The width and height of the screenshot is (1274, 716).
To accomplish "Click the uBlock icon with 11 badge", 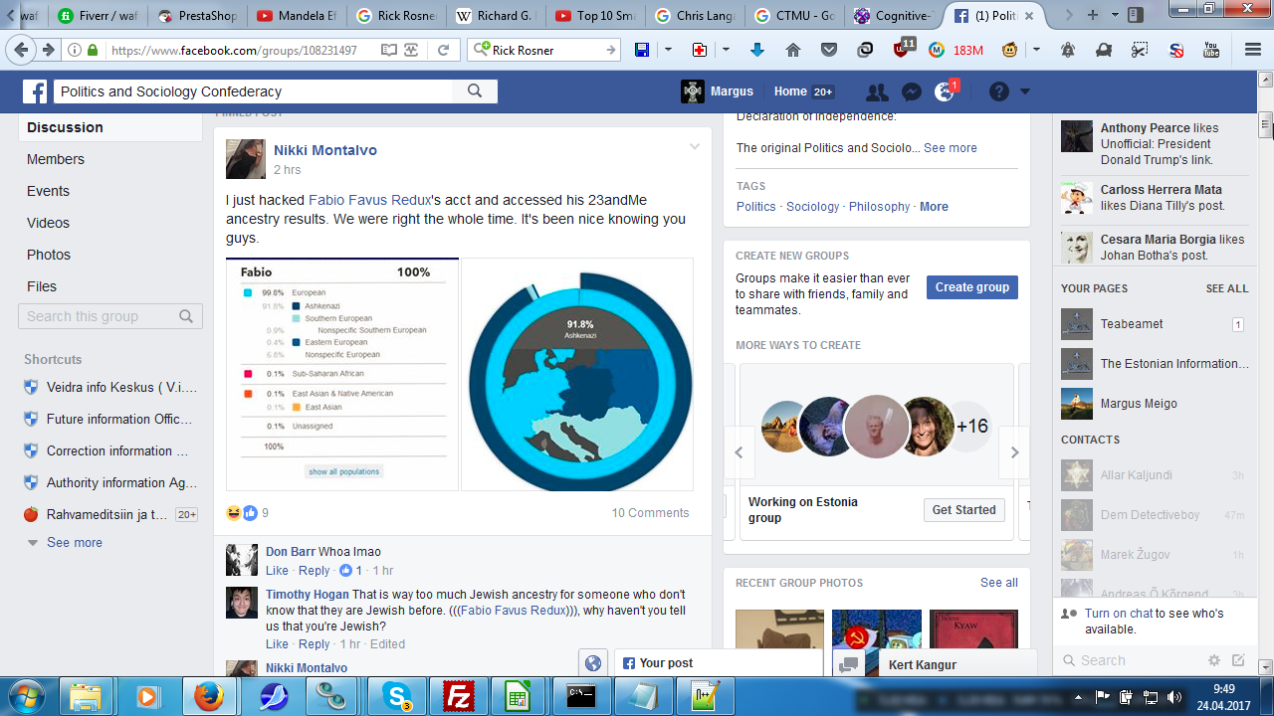I will [904, 49].
